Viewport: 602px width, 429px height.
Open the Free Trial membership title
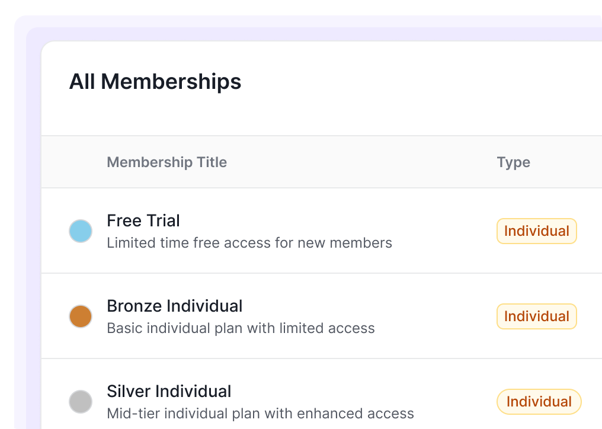tap(143, 221)
